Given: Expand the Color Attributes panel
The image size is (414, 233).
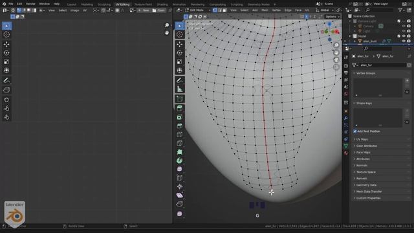Looking at the screenshot, I should click(382, 146).
